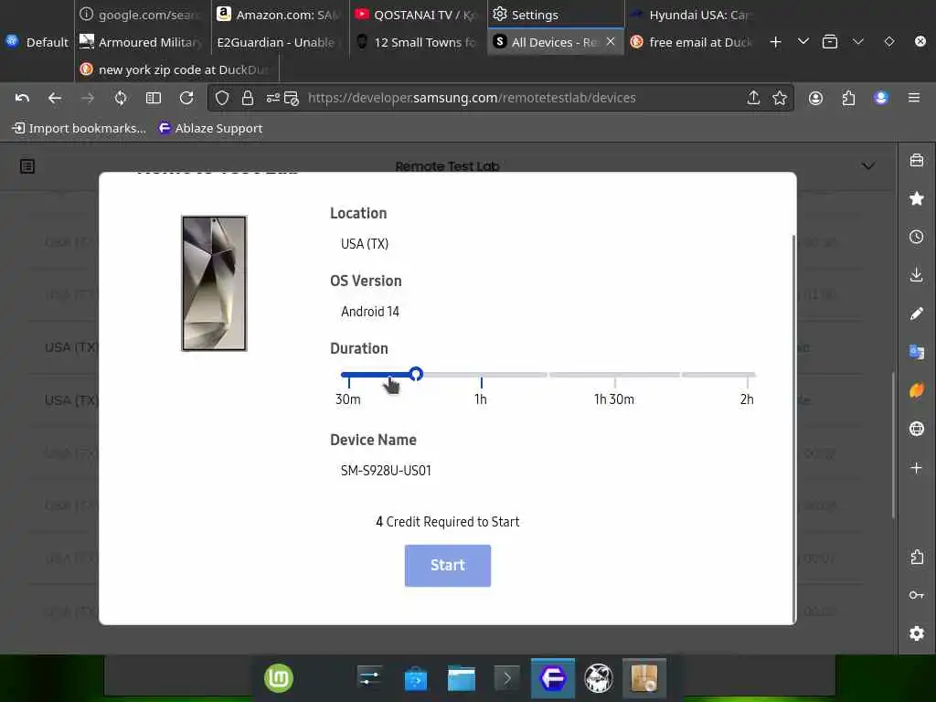Switch to the Armoured Military tab
Image resolution: width=936 pixels, height=702 pixels.
coord(142,42)
